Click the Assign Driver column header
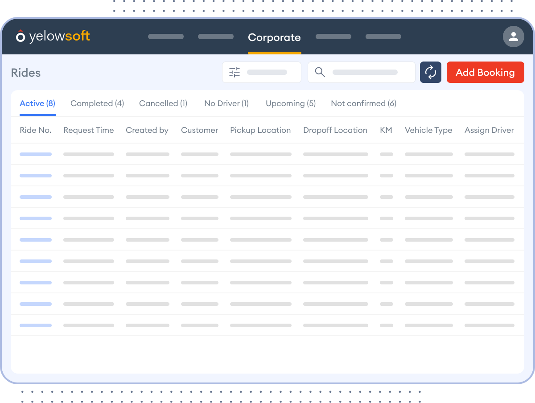Screen dimensions: 535x403 tap(489, 130)
